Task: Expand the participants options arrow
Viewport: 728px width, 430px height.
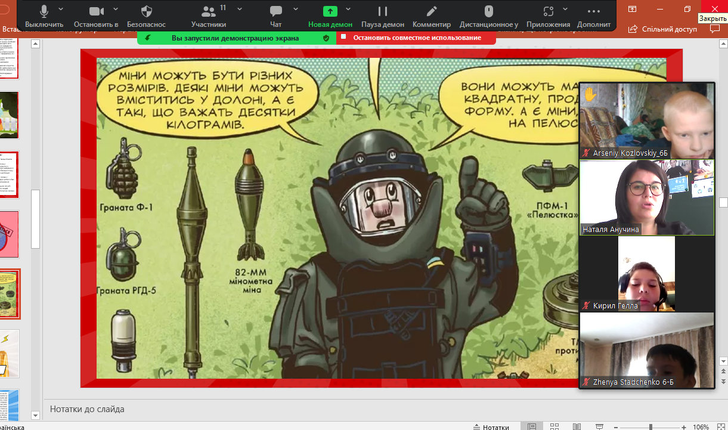Action: (240, 10)
